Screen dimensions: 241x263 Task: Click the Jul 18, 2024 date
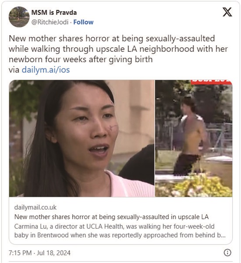click(53, 253)
